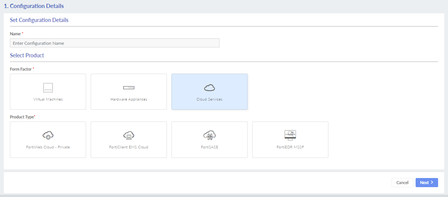Click the Set Configuration Details heading
The image size is (448, 197).
[x=39, y=20]
